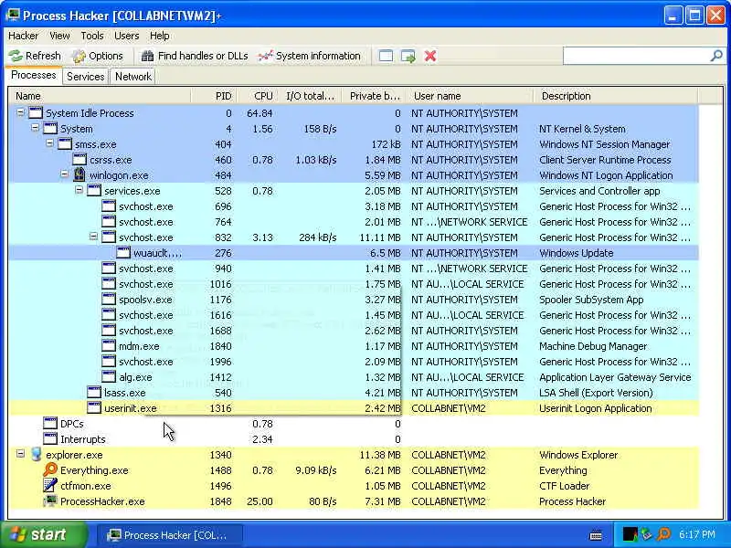Click the csrss.exe process icon
The image size is (731, 548).
(x=79, y=159)
